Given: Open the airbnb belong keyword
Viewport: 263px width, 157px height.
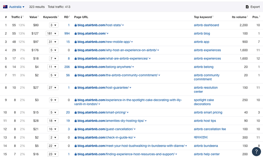Looking at the screenshot, I should 204,67.
